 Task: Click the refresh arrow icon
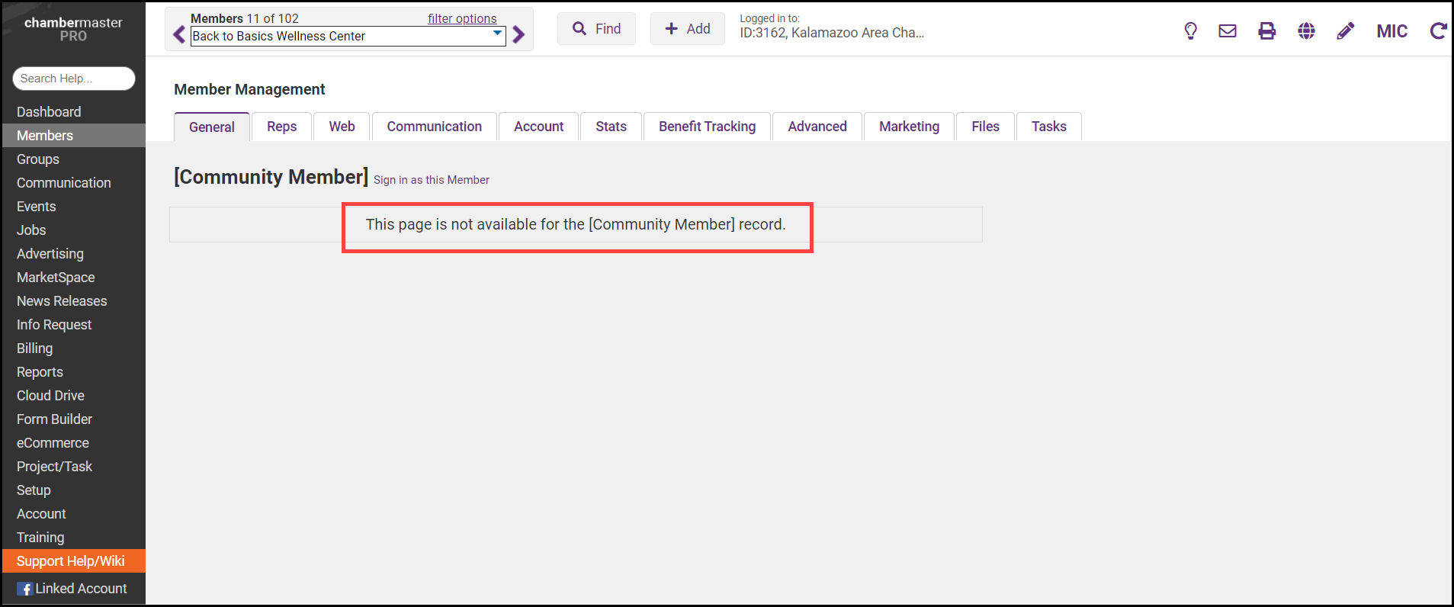click(x=1438, y=31)
